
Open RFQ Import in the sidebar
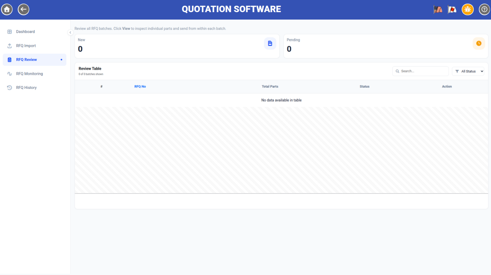[x=35, y=46]
